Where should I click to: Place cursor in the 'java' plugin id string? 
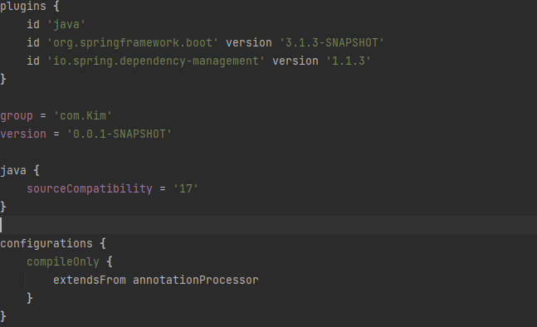pyautogui.click(x=66, y=25)
